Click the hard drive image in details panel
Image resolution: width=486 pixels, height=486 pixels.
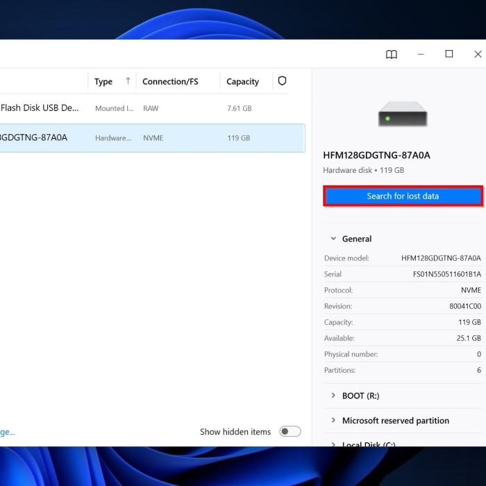click(403, 114)
